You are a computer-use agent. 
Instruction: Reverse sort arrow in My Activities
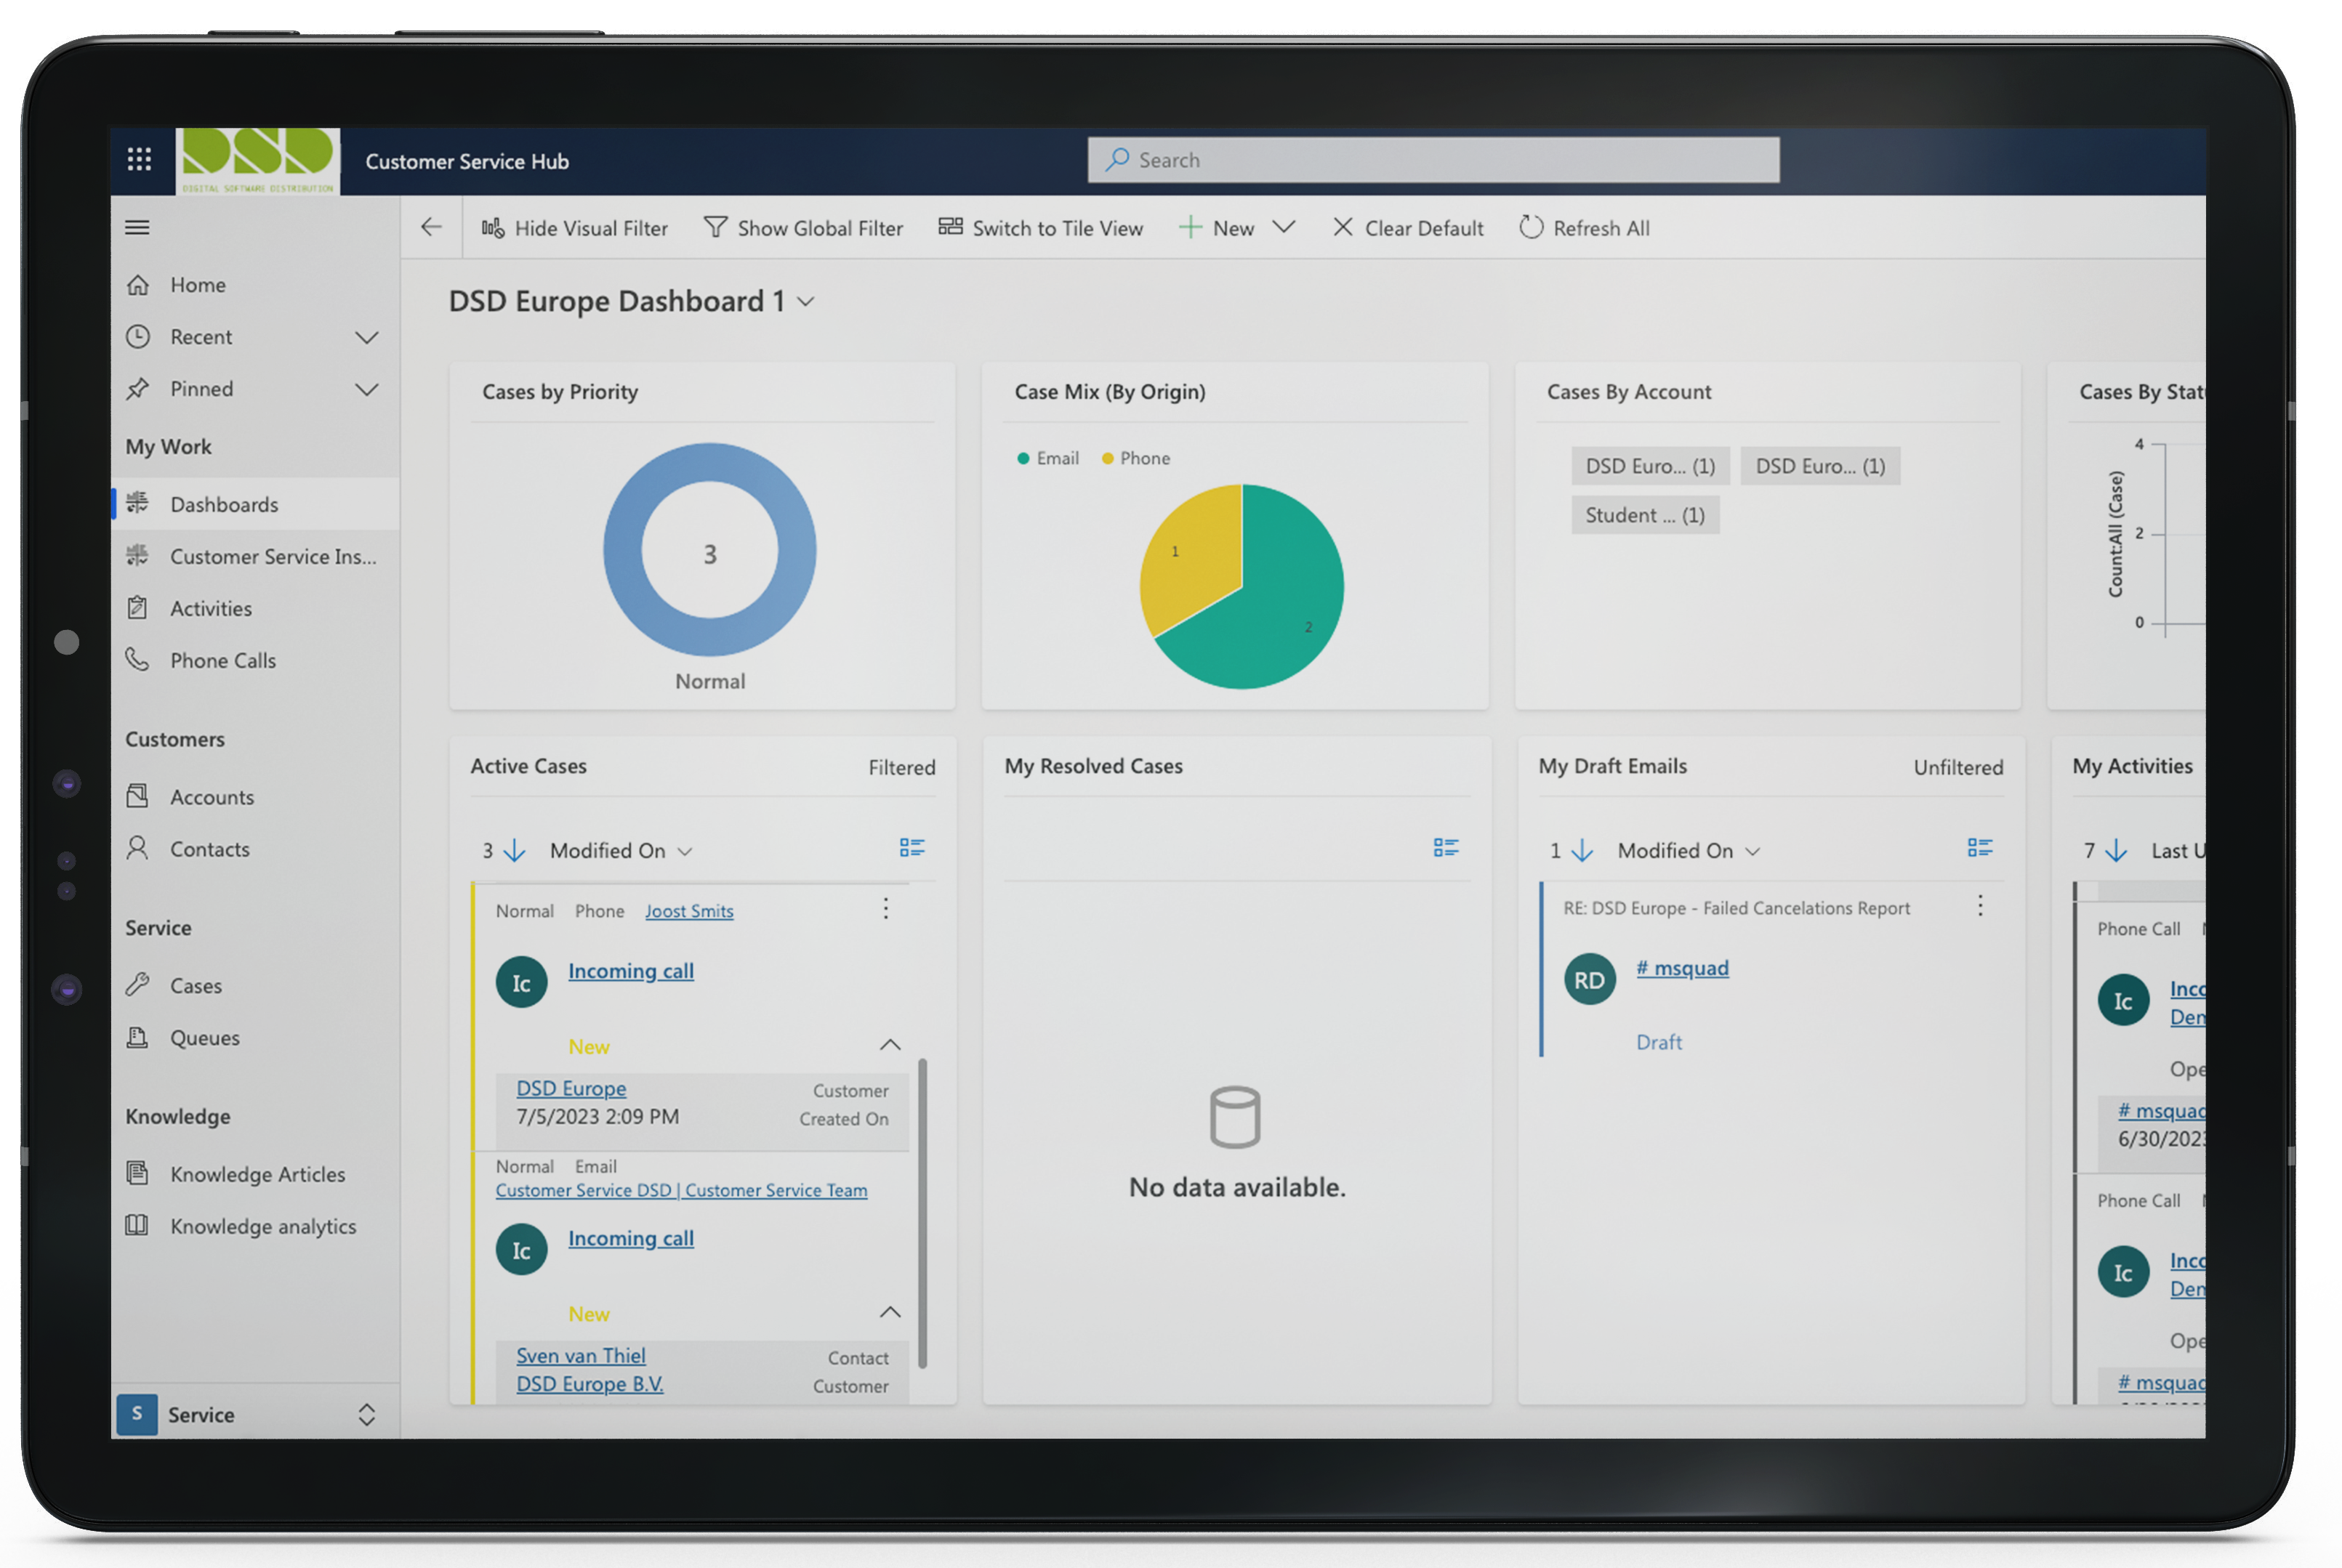[2117, 851]
